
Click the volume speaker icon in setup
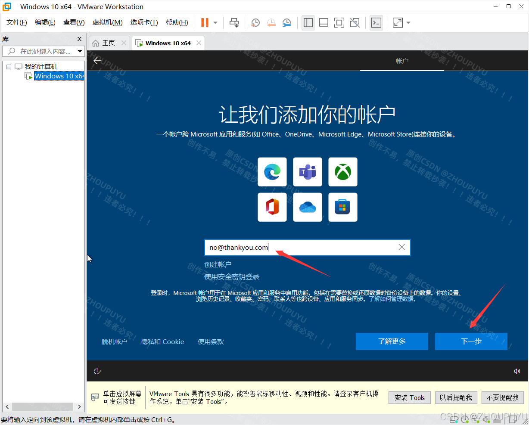click(x=517, y=371)
